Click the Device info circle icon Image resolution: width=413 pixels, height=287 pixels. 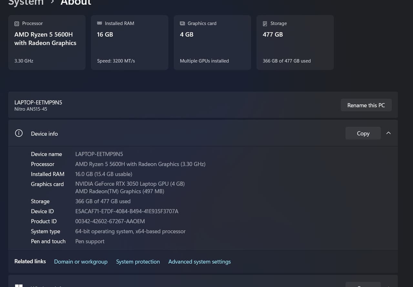tap(19, 133)
